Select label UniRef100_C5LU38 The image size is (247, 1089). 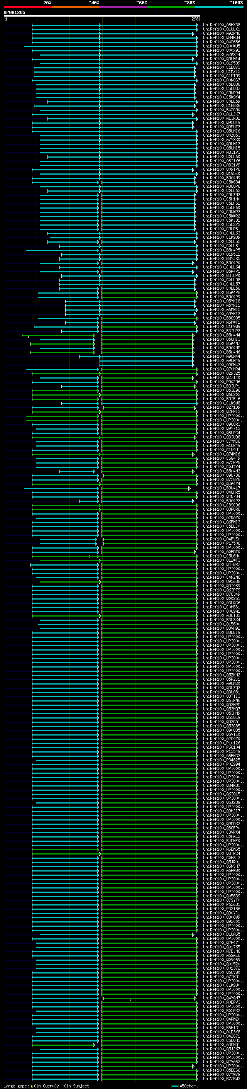[222, 84]
